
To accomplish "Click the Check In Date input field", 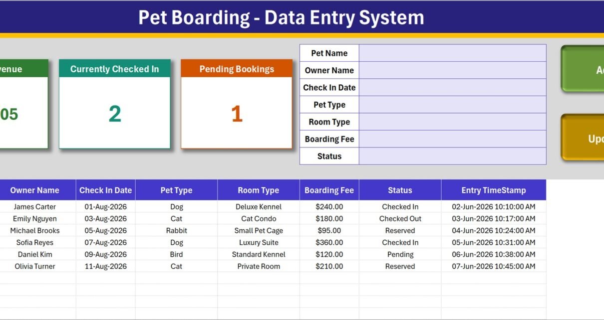I will 452,87.
